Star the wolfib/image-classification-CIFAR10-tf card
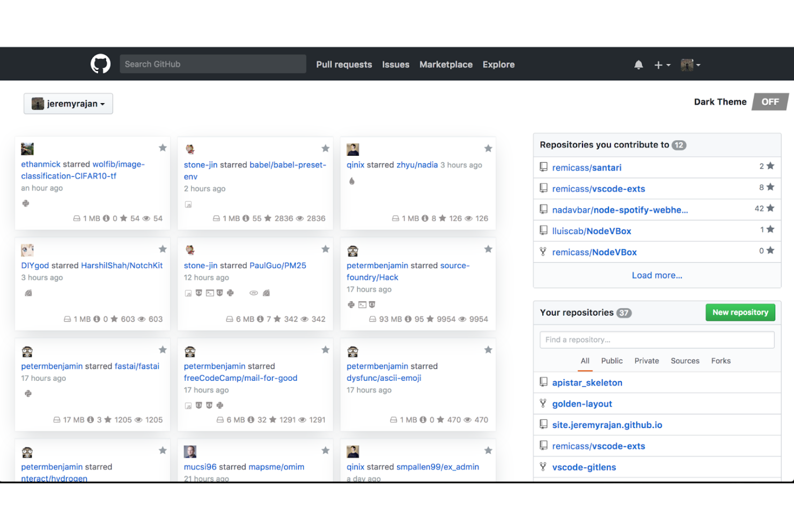This screenshot has height=530, width=794. [x=163, y=148]
